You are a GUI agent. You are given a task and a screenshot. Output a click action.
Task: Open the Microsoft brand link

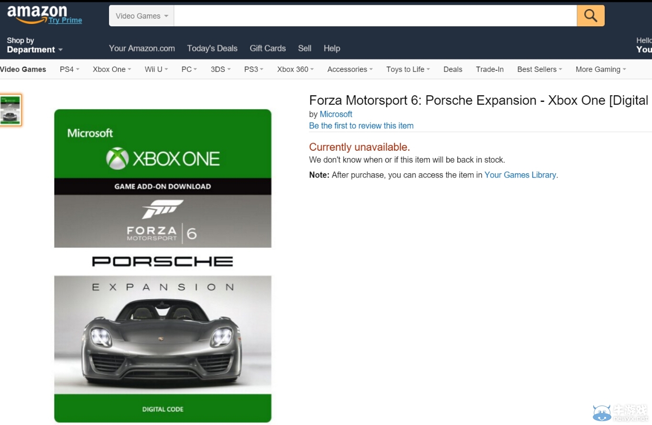click(x=336, y=114)
